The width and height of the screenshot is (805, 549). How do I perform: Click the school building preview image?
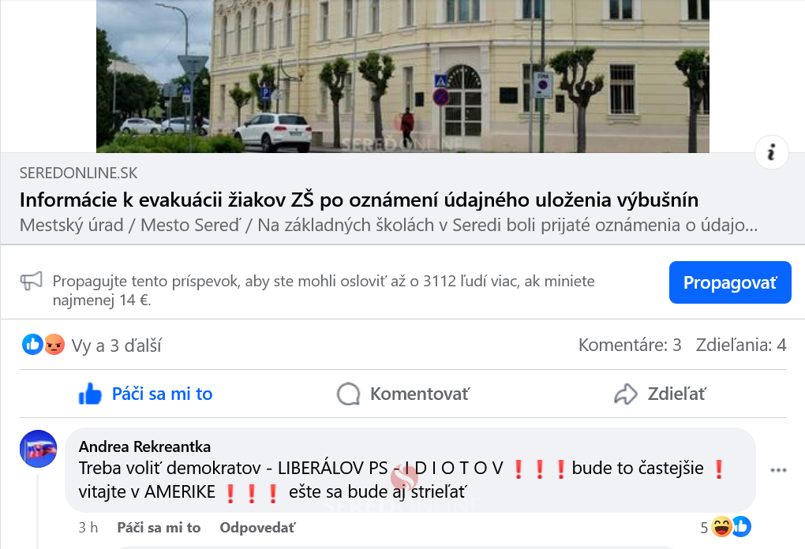pyautogui.click(x=402, y=76)
